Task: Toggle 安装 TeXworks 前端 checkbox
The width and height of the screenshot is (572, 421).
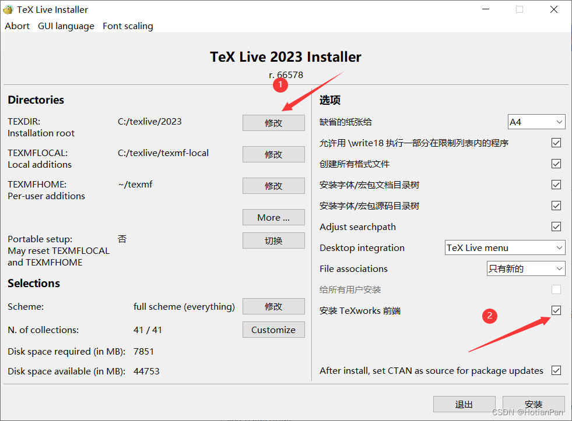Action: [556, 310]
